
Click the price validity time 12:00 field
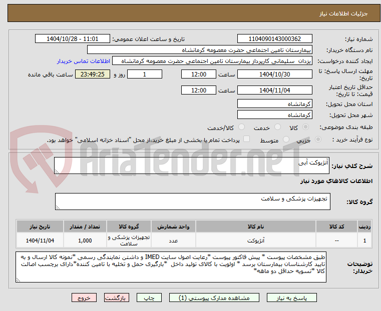pyautogui.click(x=199, y=90)
